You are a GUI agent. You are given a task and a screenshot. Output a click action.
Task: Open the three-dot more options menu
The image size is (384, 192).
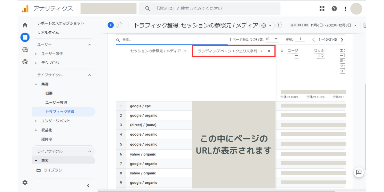[x=345, y=9]
